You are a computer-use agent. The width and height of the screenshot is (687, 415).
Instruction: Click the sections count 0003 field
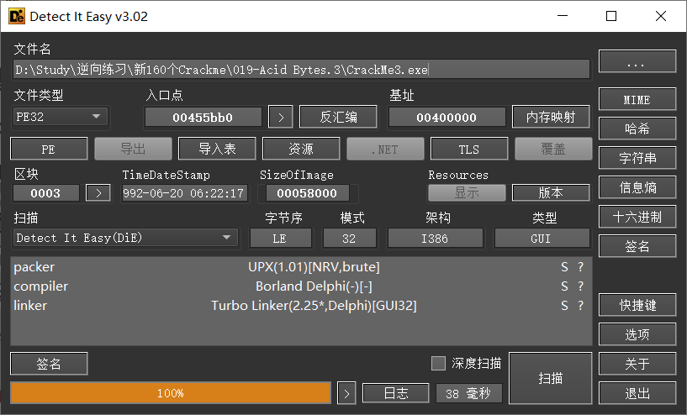[46, 193]
